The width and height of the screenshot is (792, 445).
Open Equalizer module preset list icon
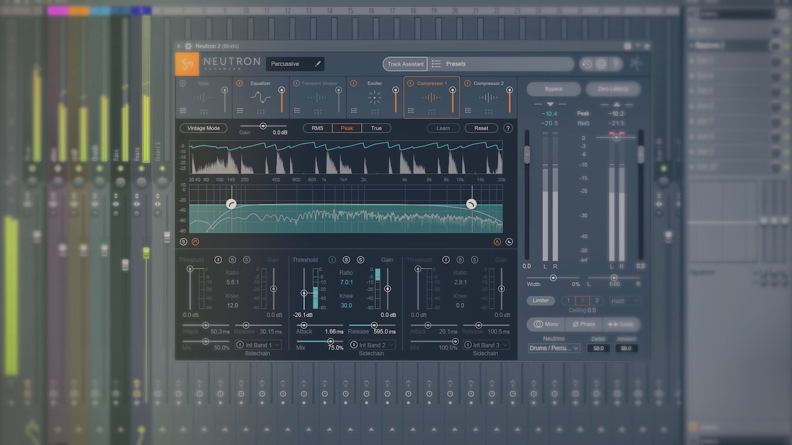click(240, 111)
